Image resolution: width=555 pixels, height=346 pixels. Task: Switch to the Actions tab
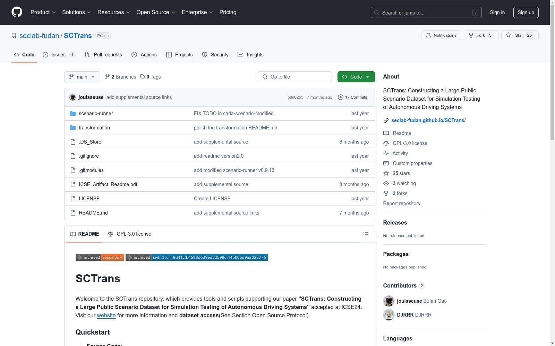click(144, 55)
